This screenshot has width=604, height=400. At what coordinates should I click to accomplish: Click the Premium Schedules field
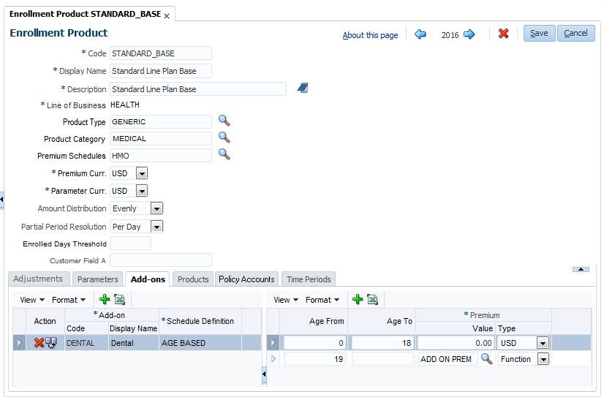tap(161, 156)
